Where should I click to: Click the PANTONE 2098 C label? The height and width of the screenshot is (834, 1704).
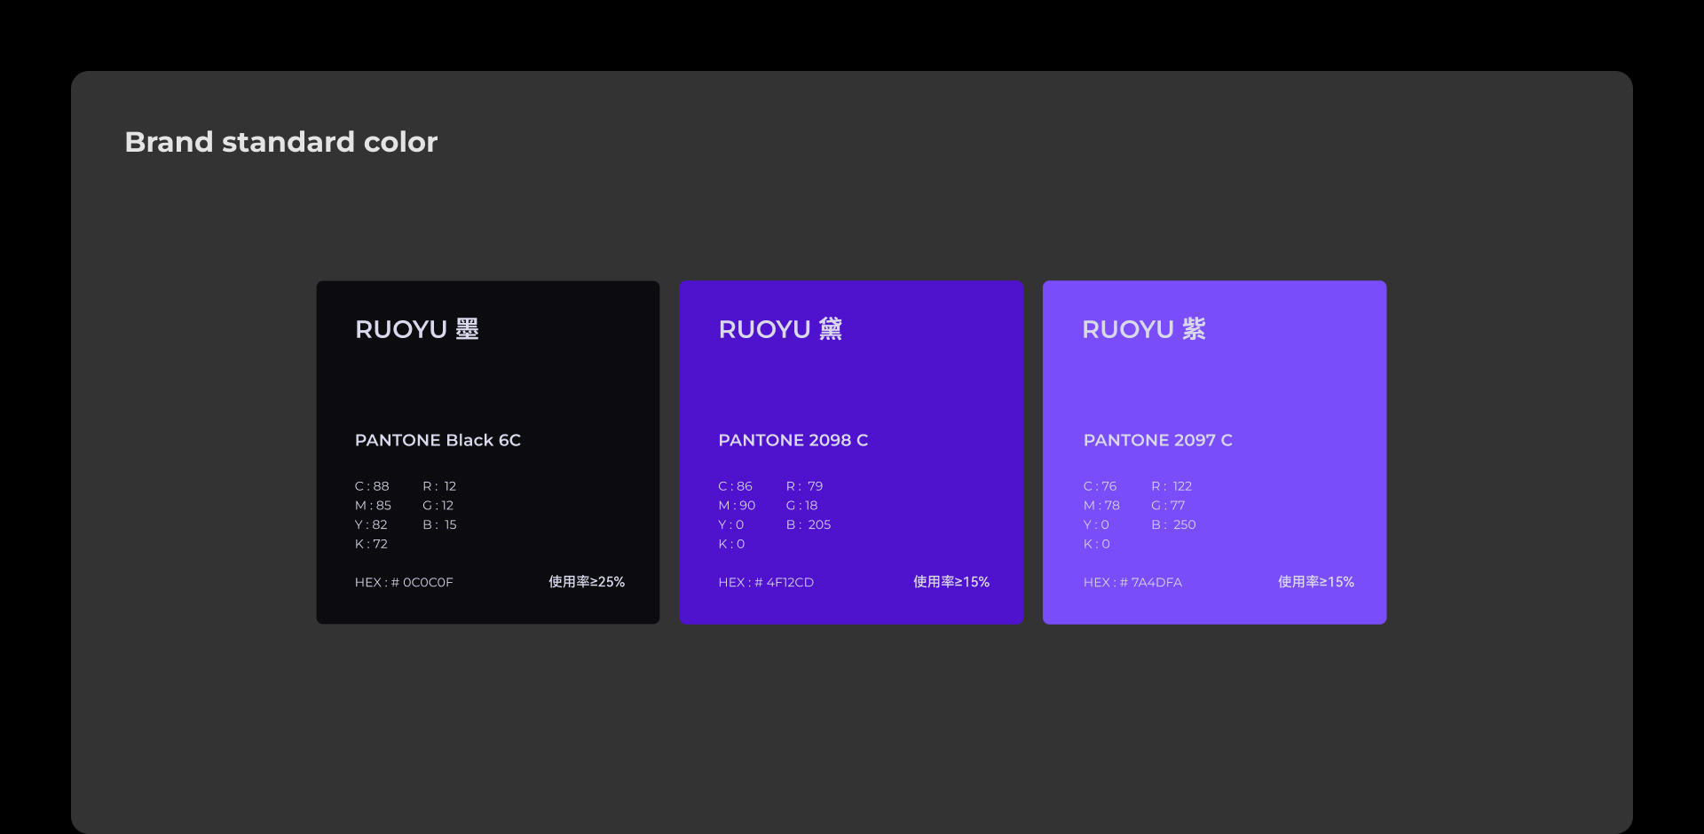point(793,440)
